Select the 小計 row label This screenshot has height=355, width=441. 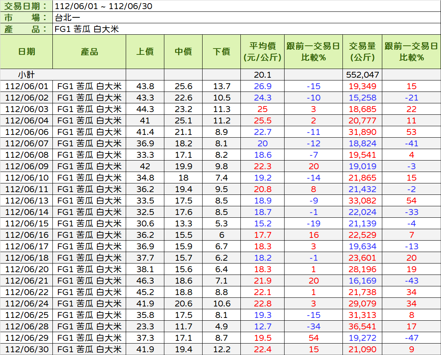pyautogui.click(x=26, y=75)
